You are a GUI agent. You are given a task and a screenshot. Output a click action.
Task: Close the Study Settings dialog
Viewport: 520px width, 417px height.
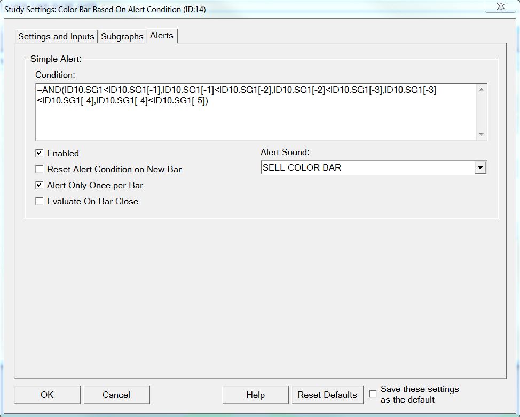pos(501,6)
